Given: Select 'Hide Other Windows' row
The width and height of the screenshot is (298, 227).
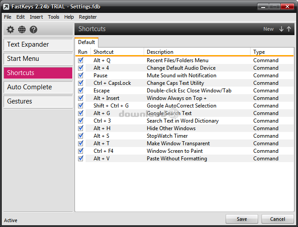Looking at the screenshot, I should pos(184,128).
